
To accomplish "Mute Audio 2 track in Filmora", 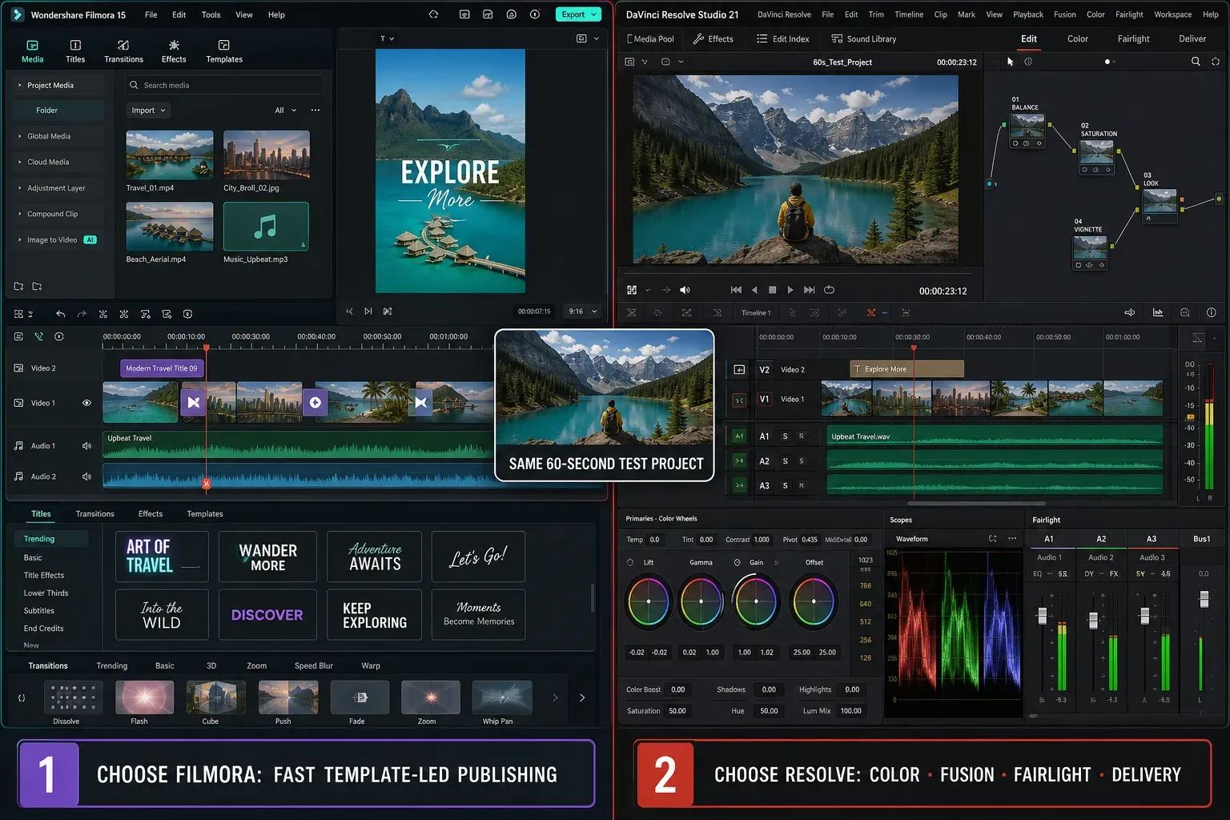I will pyautogui.click(x=86, y=476).
